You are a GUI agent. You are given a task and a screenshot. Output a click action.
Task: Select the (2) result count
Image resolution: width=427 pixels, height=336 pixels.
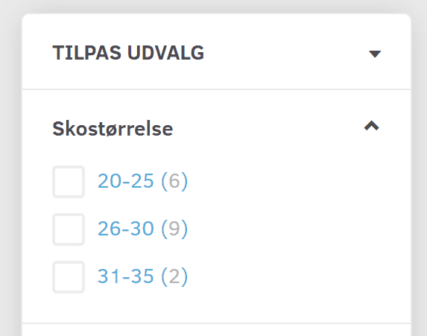click(x=174, y=276)
